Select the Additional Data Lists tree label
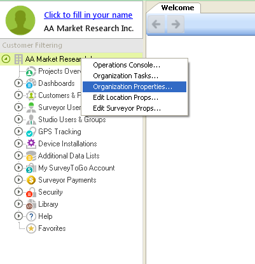The height and width of the screenshot is (264, 255). tap(69, 156)
